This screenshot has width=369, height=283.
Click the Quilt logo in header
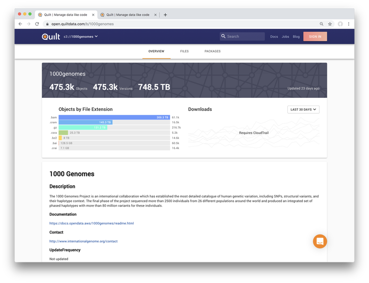pyautogui.click(x=51, y=36)
